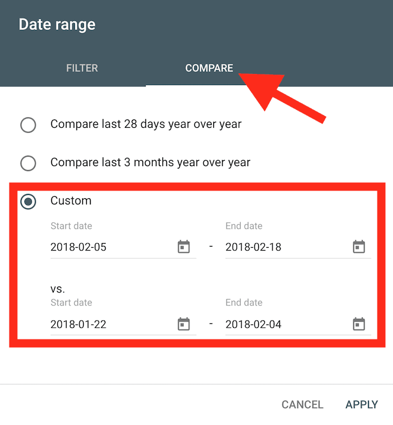Select the 28 days year over year radio circle
The width and height of the screenshot is (393, 425).
pyautogui.click(x=28, y=125)
